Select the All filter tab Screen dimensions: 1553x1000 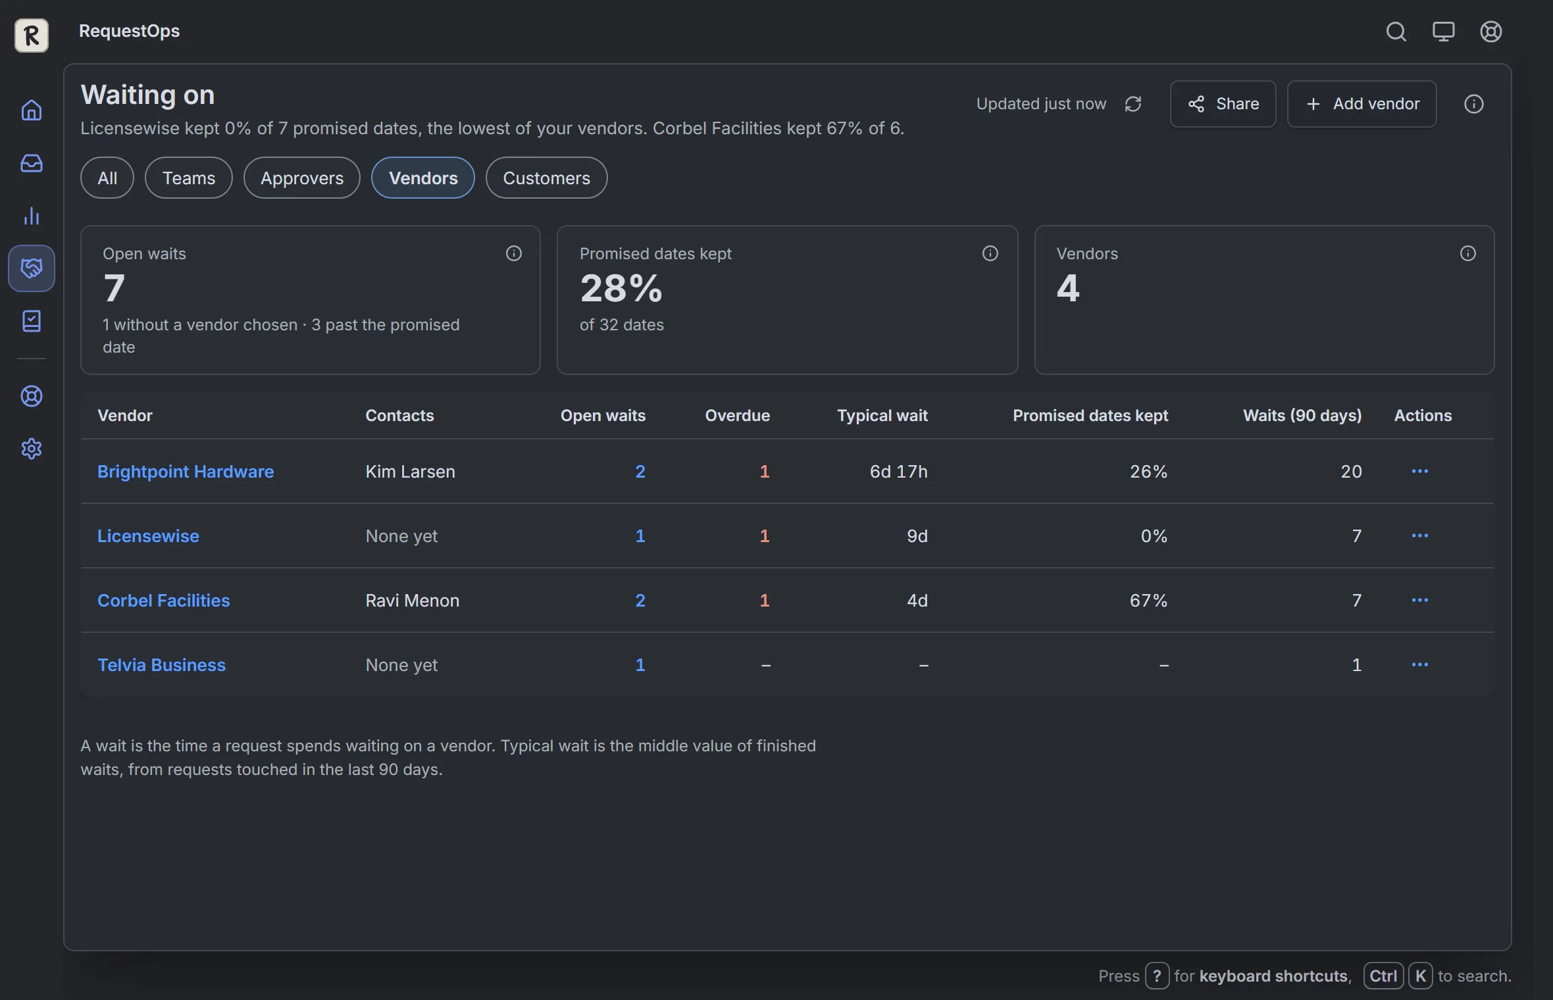pyautogui.click(x=107, y=178)
